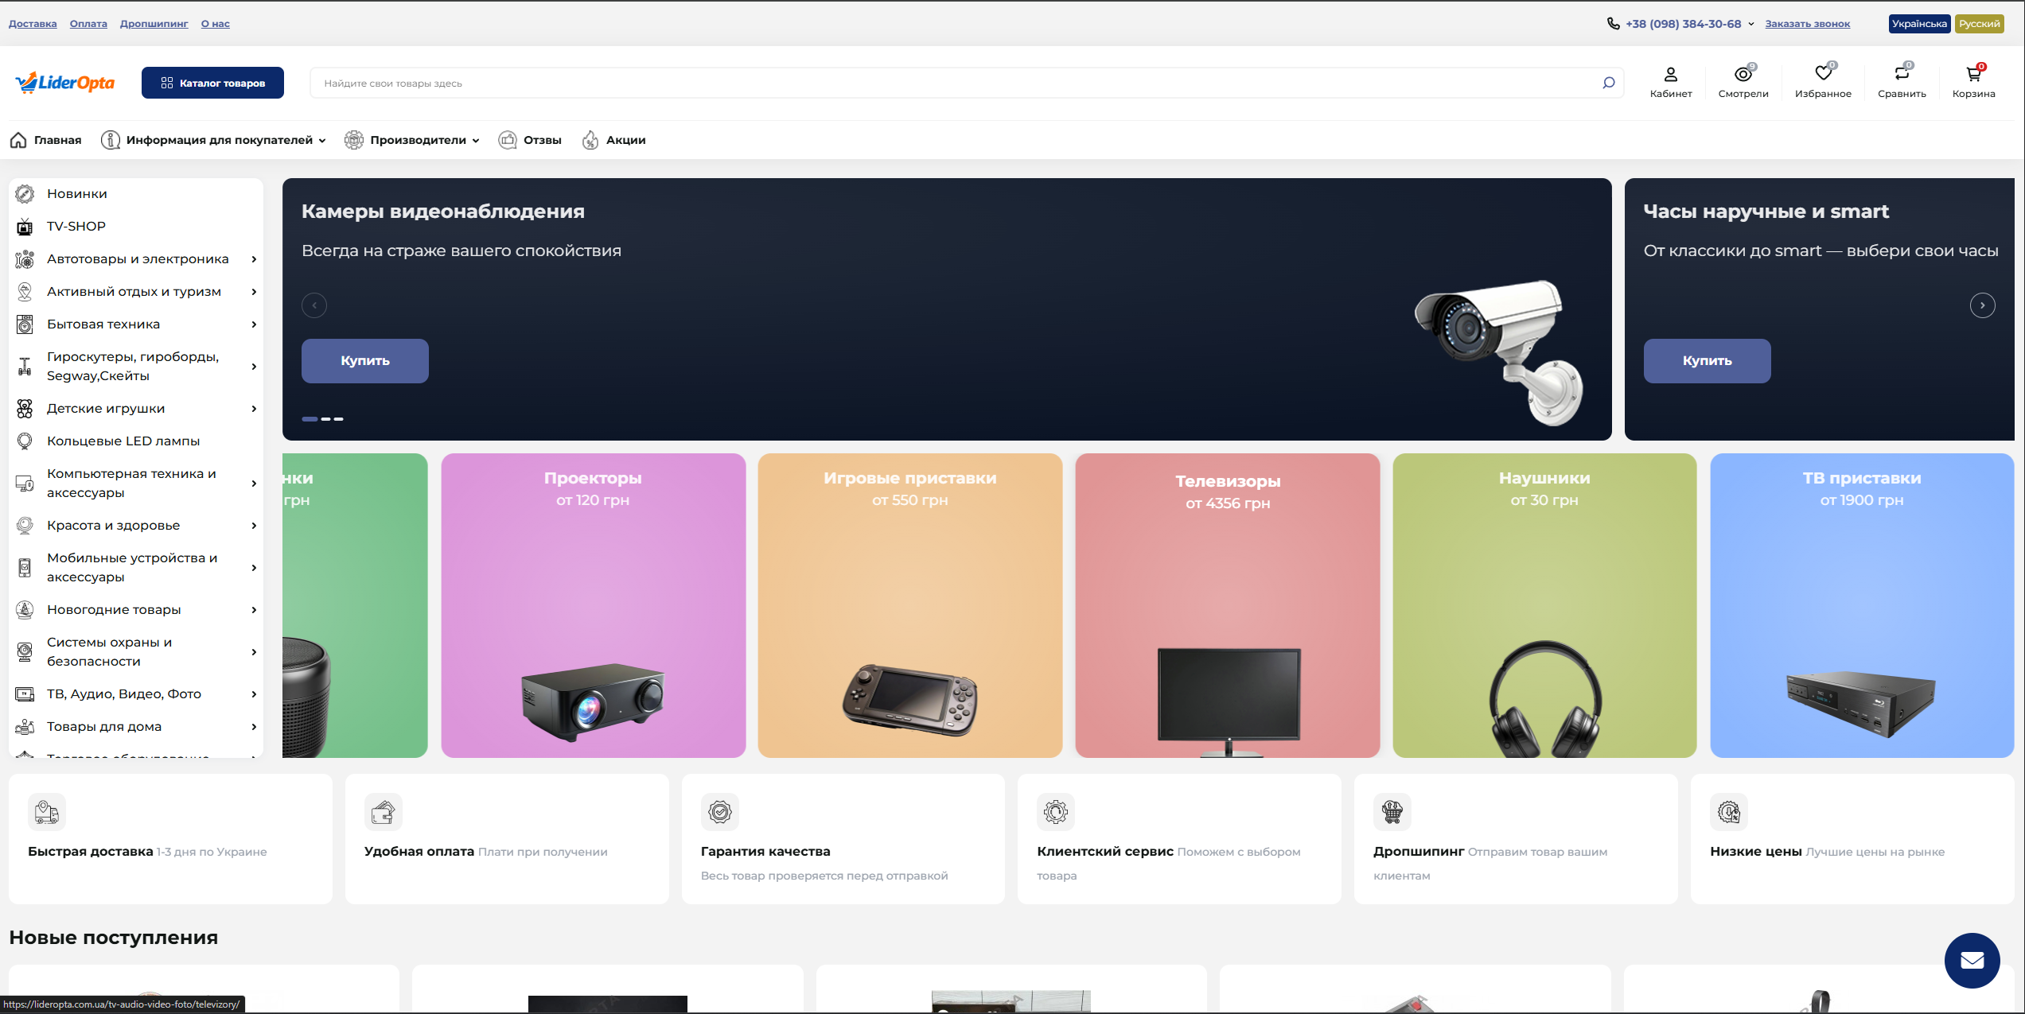Click the Быстрая доставка truck icon
Screen dimensions: 2025x1014
click(47, 812)
